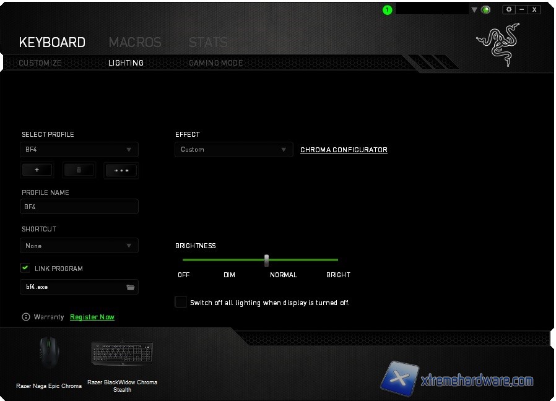This screenshot has height=401, width=556.
Task: Click the Register Now link
Action: click(x=92, y=317)
